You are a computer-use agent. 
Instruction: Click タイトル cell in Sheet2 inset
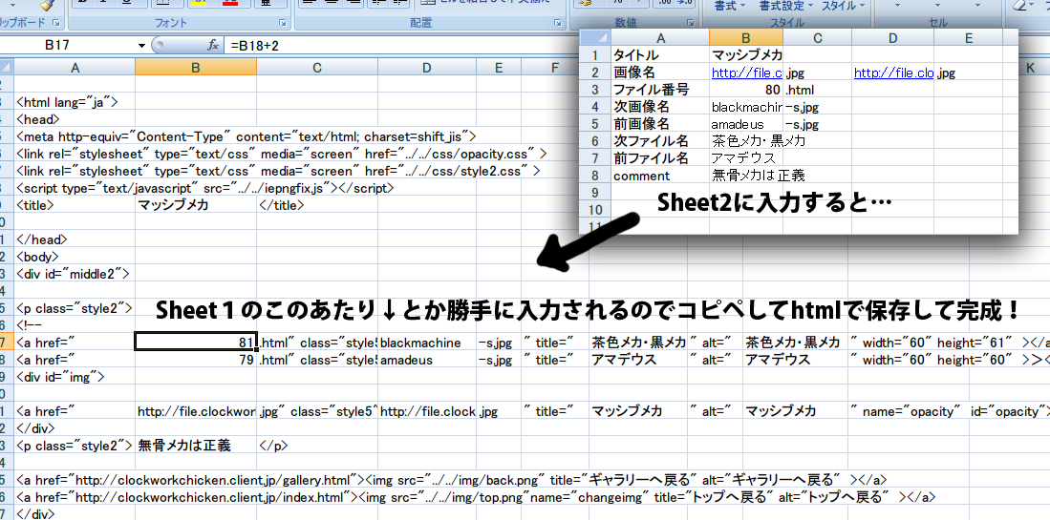pos(659,54)
